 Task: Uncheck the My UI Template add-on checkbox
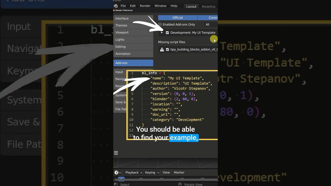[x=167, y=33]
